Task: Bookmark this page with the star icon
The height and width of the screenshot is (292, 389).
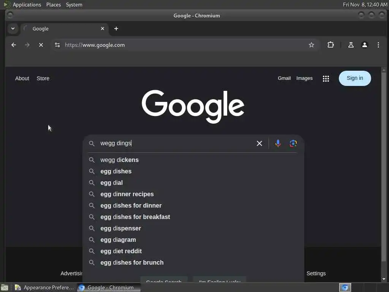Action: tap(312, 45)
